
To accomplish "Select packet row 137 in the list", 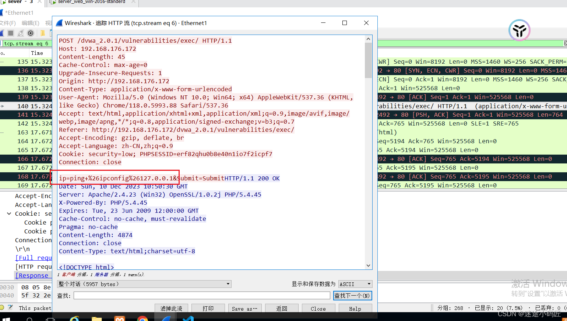I will click(26, 79).
